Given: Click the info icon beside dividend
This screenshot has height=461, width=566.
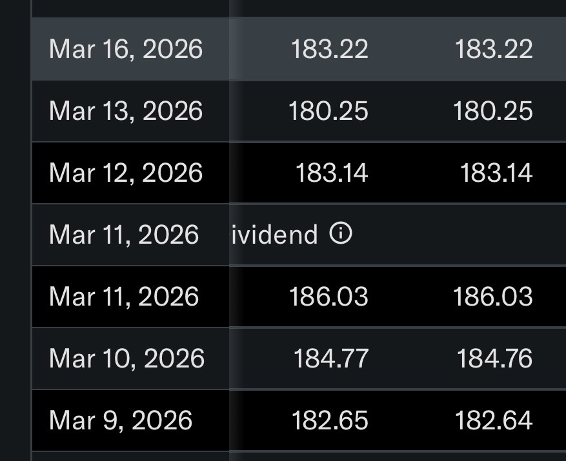Looking at the screenshot, I should pyautogui.click(x=341, y=234).
